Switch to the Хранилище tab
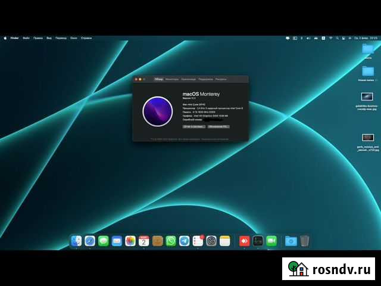 pos(188,79)
